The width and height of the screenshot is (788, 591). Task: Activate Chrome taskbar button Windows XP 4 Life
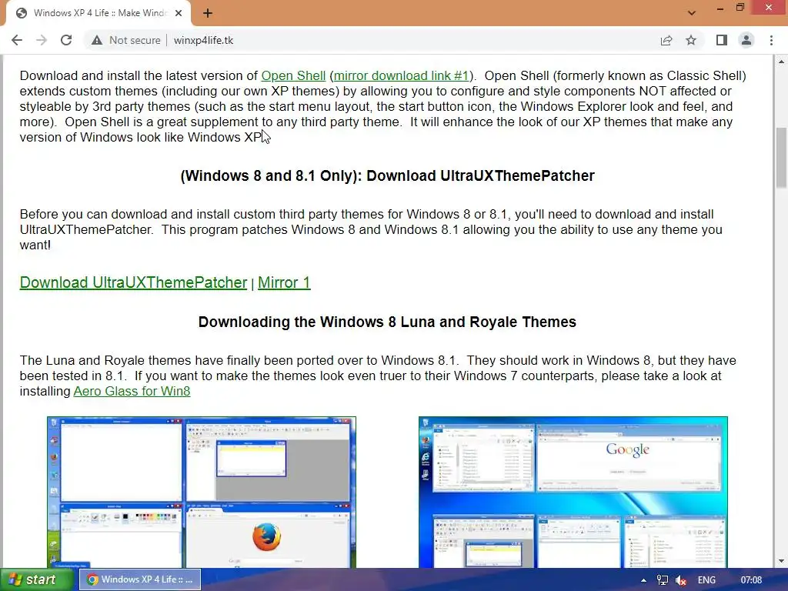coord(140,579)
